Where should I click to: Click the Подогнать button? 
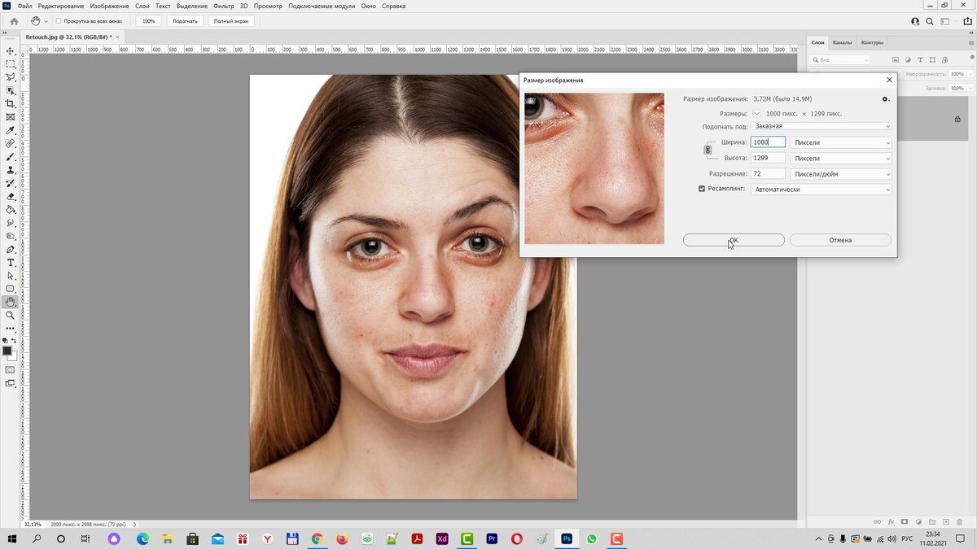pyautogui.click(x=185, y=21)
